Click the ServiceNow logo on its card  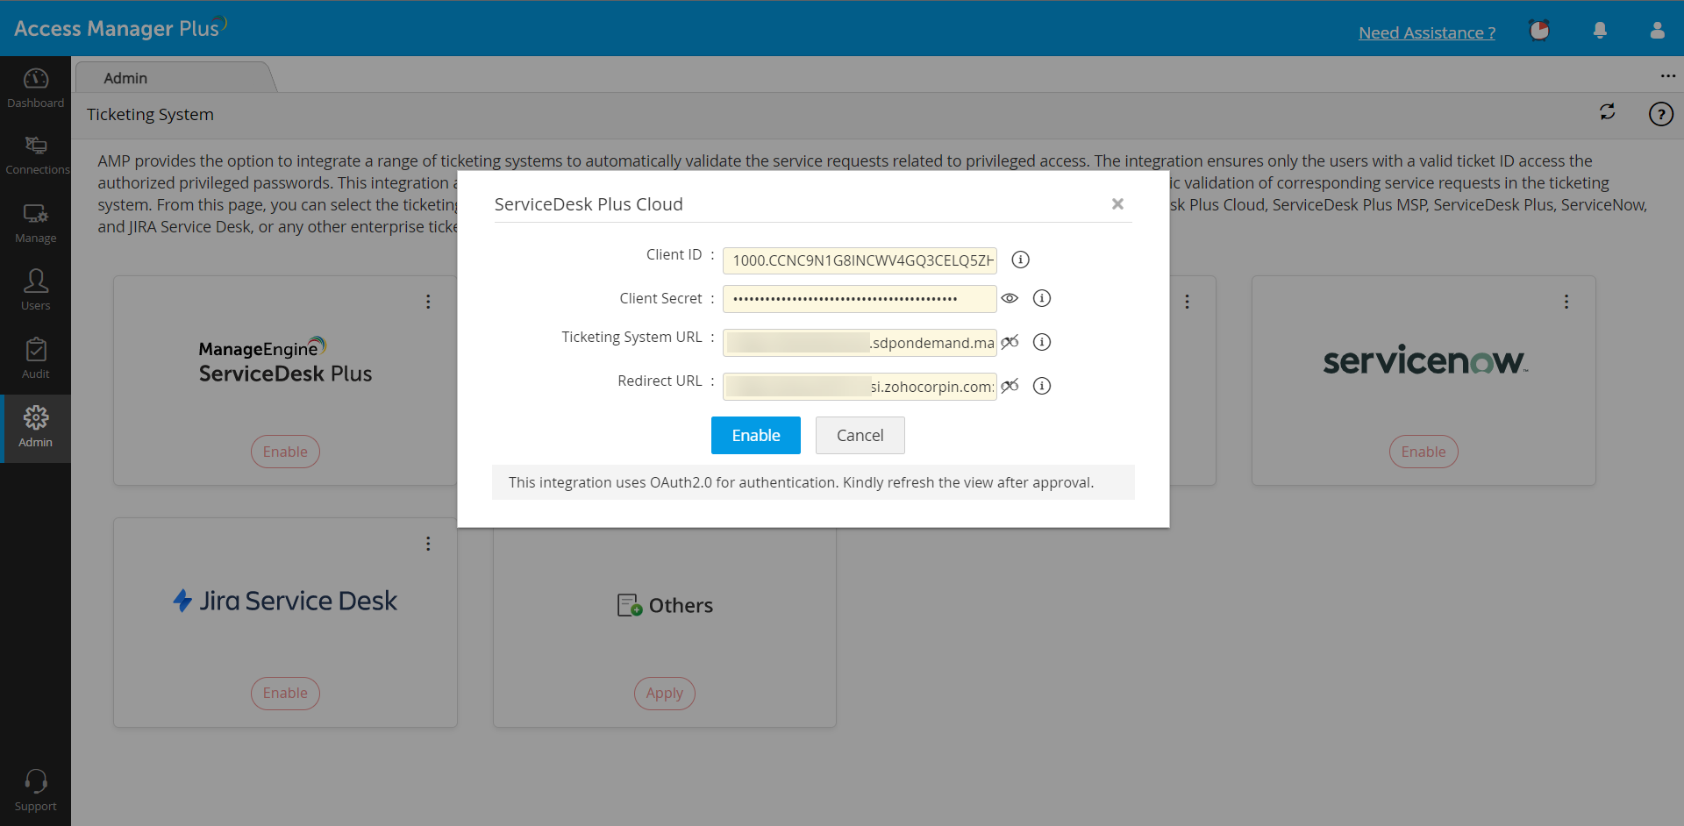(1424, 360)
